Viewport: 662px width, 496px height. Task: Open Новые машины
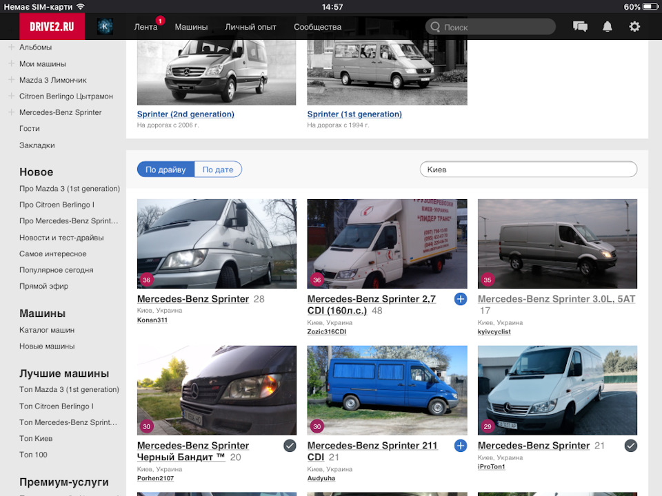47,347
